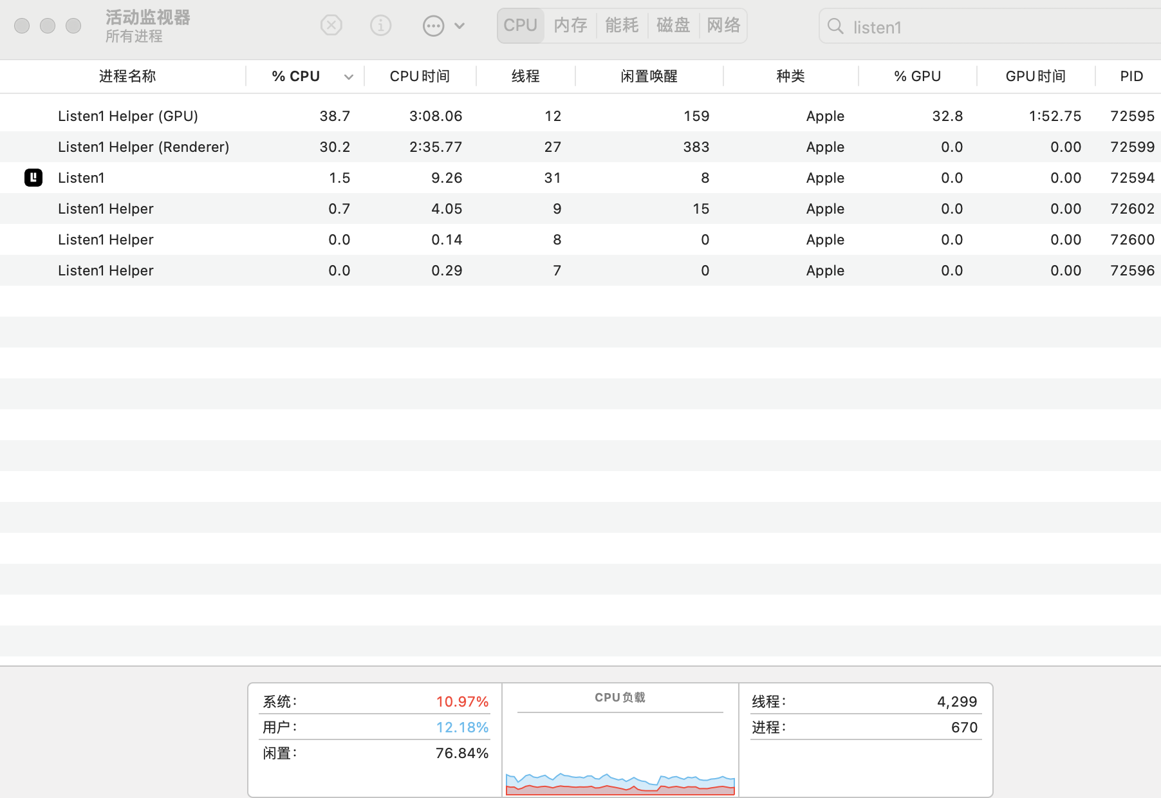Switch to the 网络 tab
Image resolution: width=1161 pixels, height=798 pixels.
[x=723, y=25]
